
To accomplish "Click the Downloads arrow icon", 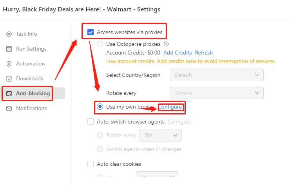I will coord(9,79).
